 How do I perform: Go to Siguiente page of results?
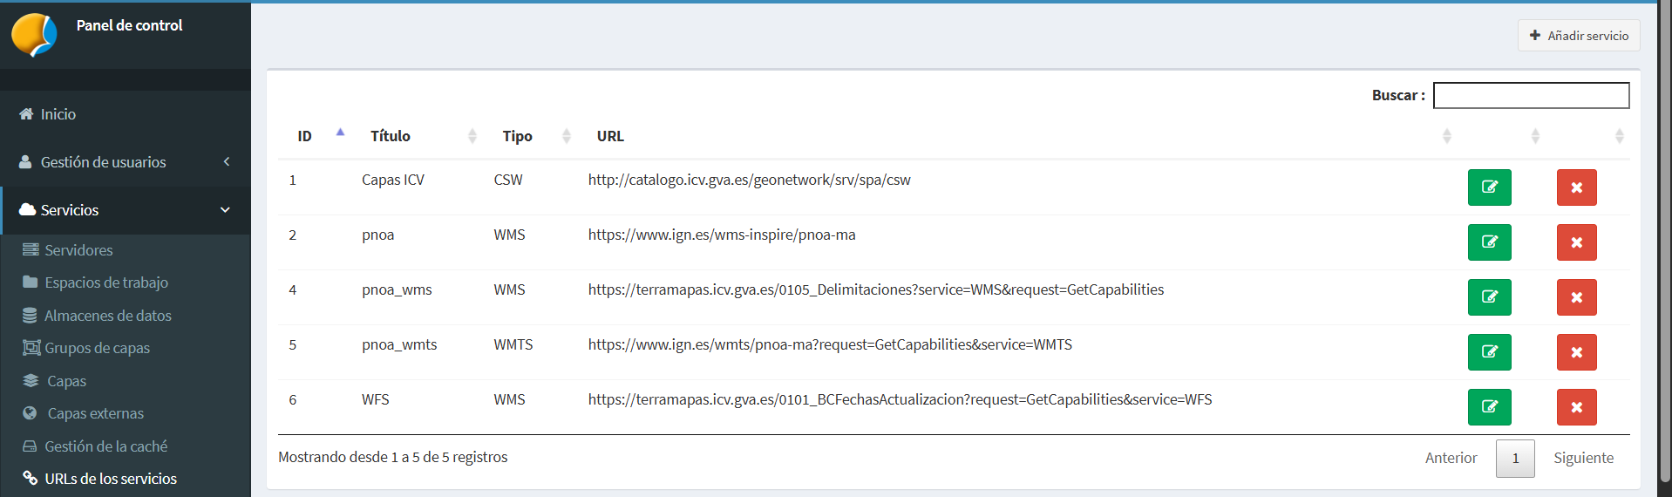tap(1583, 458)
